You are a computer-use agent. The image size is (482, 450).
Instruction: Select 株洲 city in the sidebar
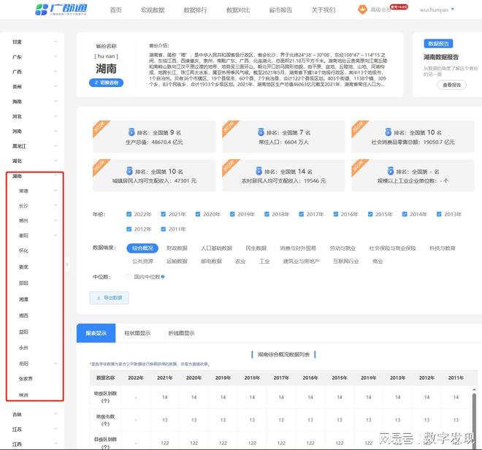(23, 395)
